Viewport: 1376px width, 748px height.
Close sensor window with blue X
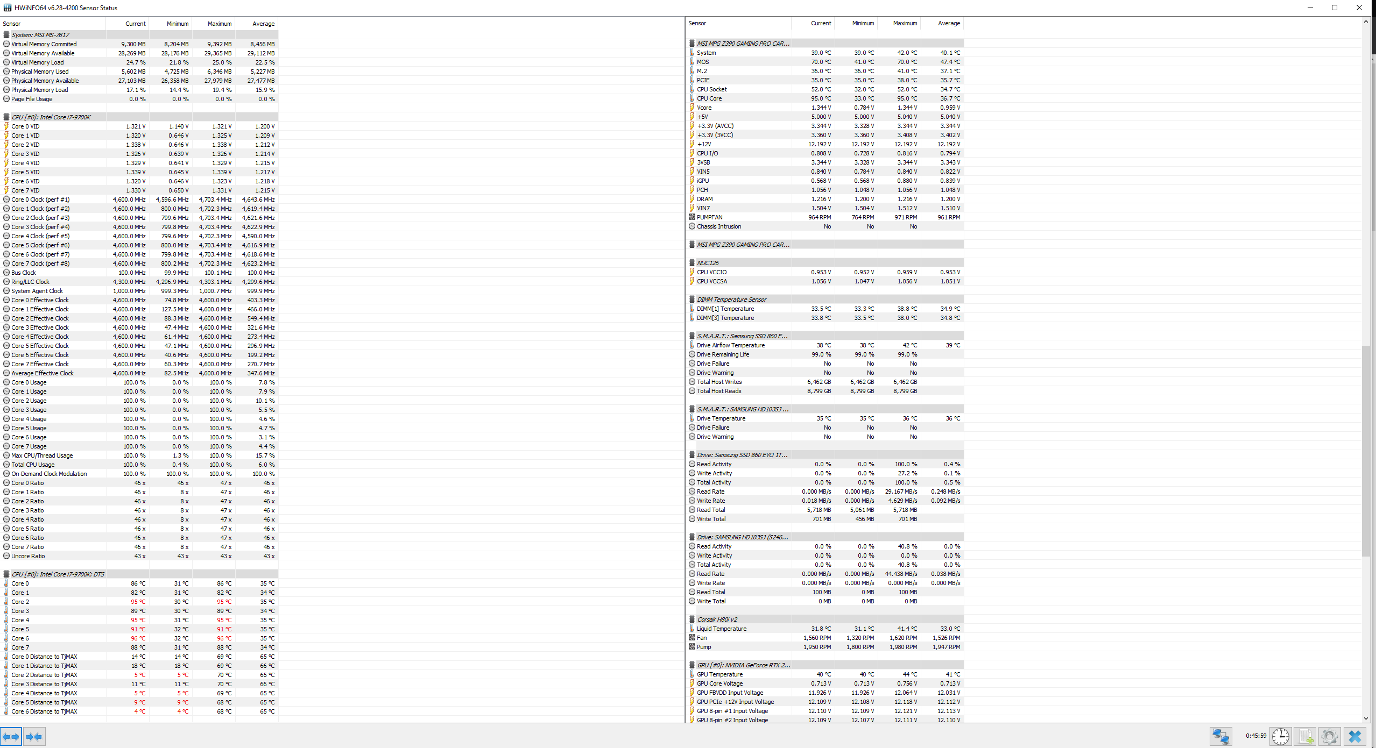1355,736
